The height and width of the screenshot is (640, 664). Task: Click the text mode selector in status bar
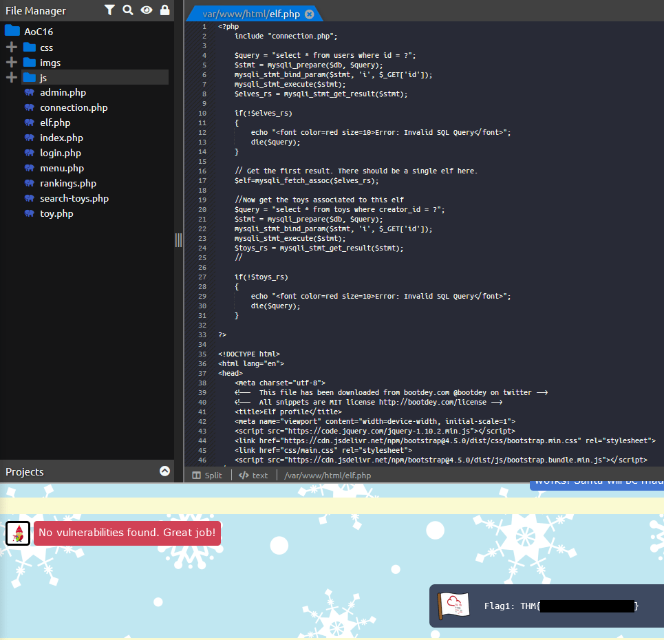[253, 476]
